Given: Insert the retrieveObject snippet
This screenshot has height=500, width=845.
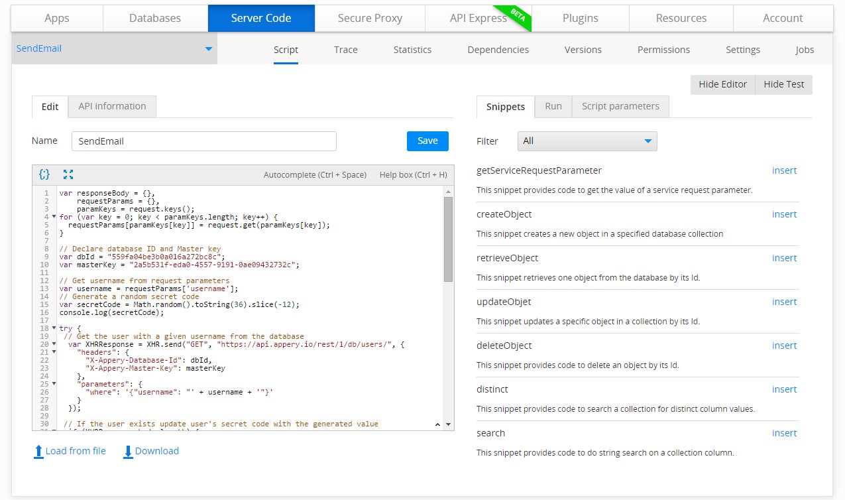Looking at the screenshot, I should (x=784, y=258).
